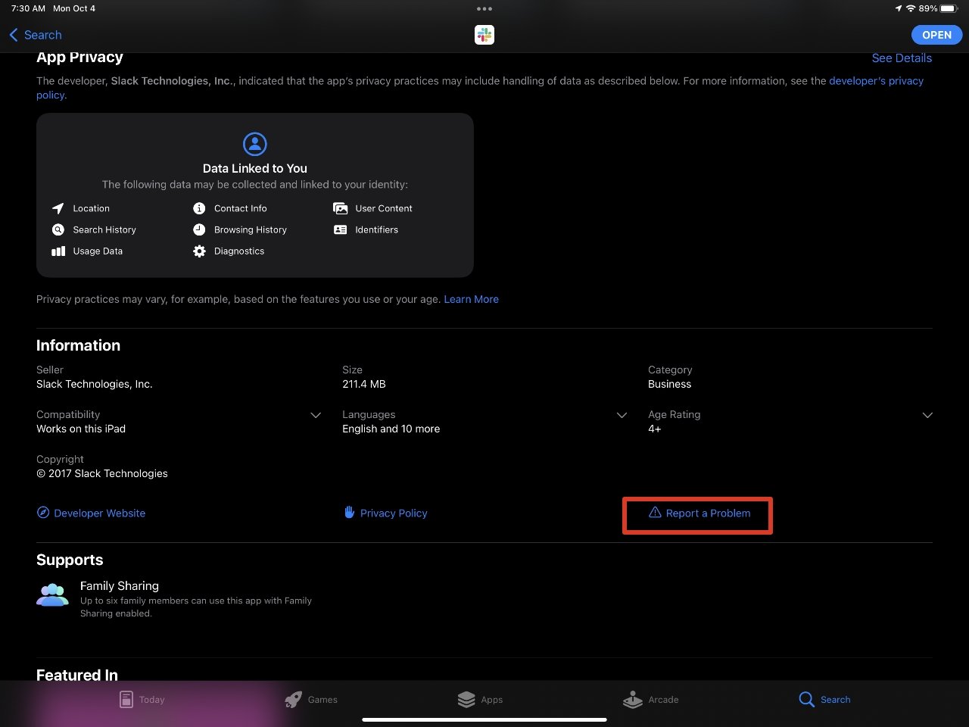Tap the Search History magnifier icon

click(58, 229)
